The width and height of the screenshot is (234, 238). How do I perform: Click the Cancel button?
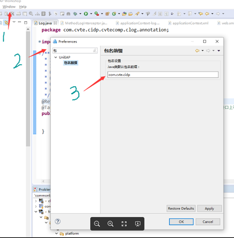tap(208, 222)
